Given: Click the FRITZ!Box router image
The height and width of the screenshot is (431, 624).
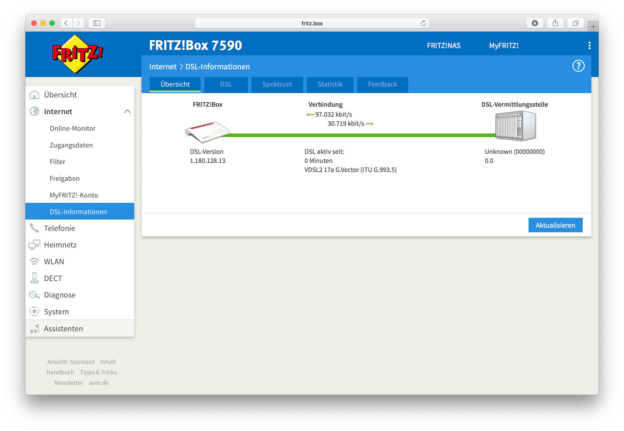Looking at the screenshot, I should tap(207, 132).
